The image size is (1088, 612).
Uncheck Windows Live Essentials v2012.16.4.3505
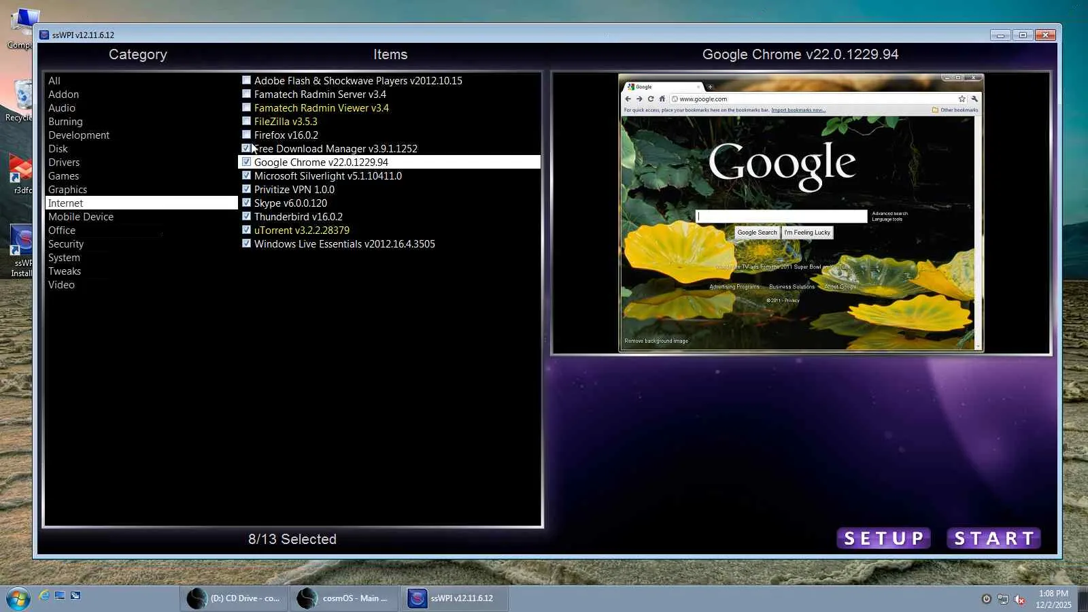(246, 243)
